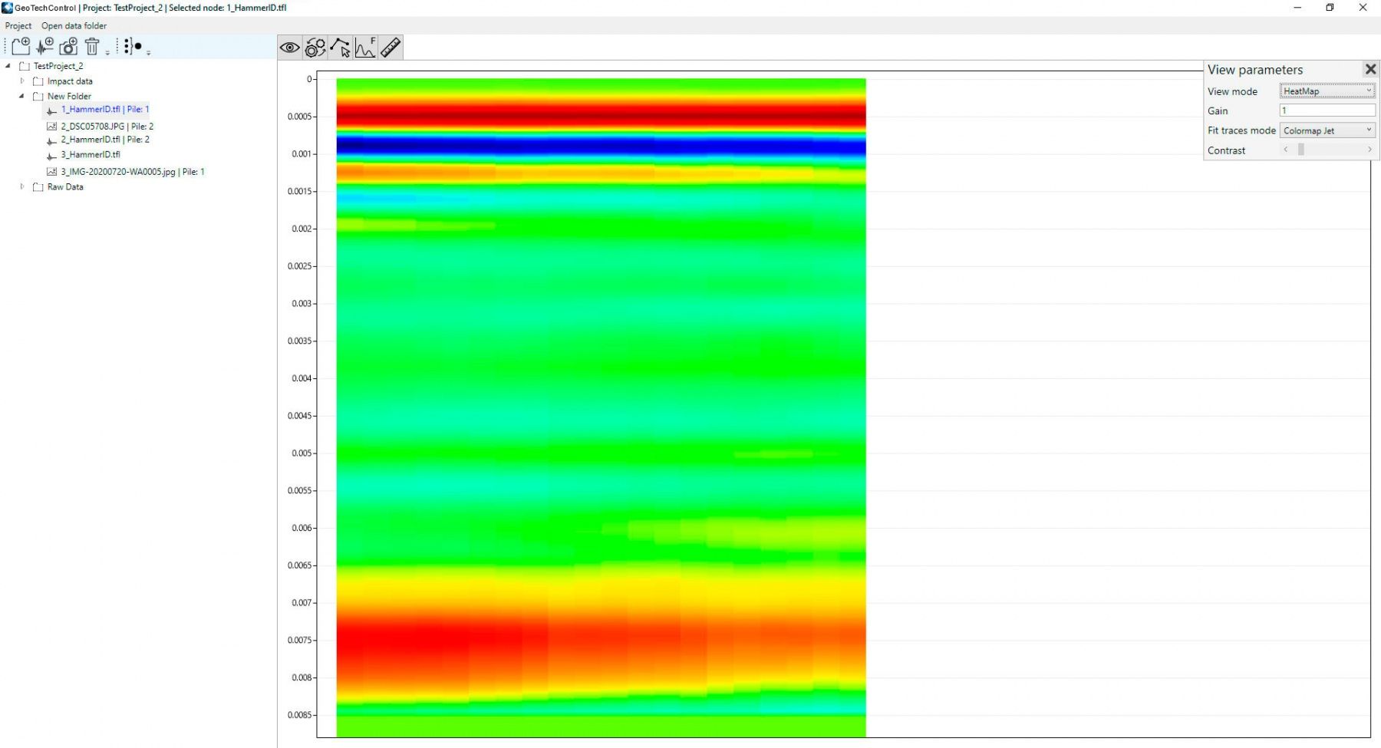This screenshot has width=1381, height=748.
Task: Open the frequency spectrum chart tool
Action: pyautogui.click(x=365, y=48)
